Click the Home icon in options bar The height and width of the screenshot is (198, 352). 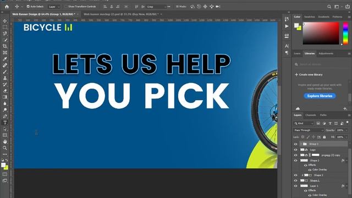pos(7,7)
